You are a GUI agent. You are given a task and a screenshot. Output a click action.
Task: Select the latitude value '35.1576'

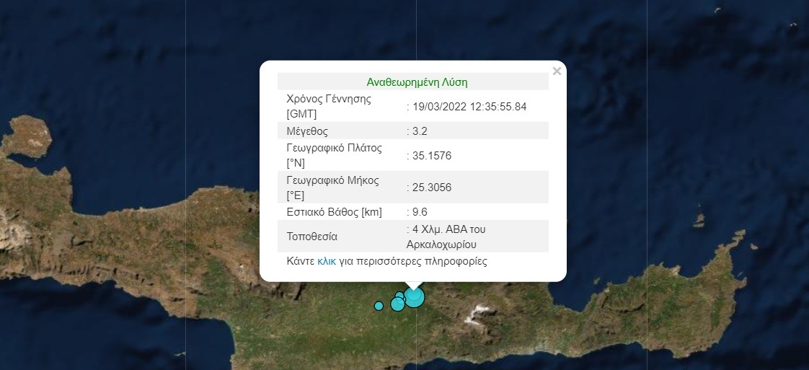[x=432, y=156]
